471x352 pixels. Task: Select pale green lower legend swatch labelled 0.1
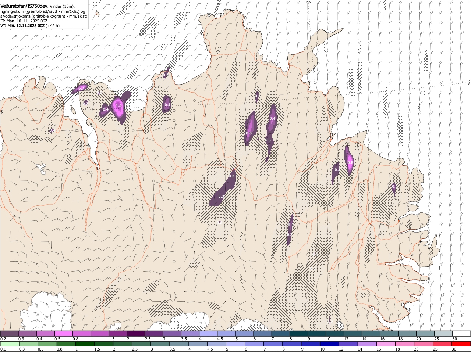tap(10, 344)
